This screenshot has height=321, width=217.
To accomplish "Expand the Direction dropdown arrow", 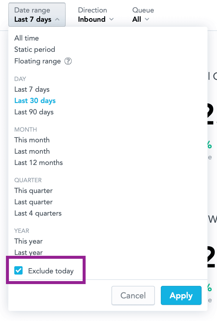I will coord(112,19).
